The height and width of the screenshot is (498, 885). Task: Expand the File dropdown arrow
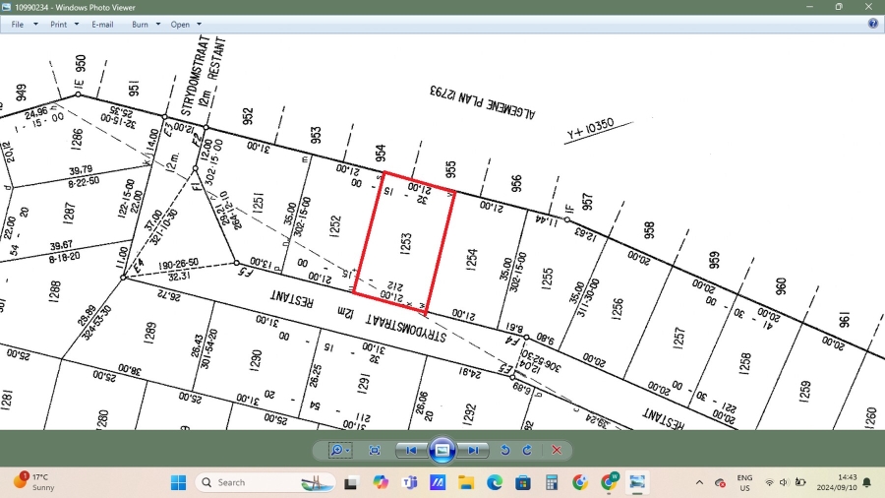pyautogui.click(x=35, y=25)
